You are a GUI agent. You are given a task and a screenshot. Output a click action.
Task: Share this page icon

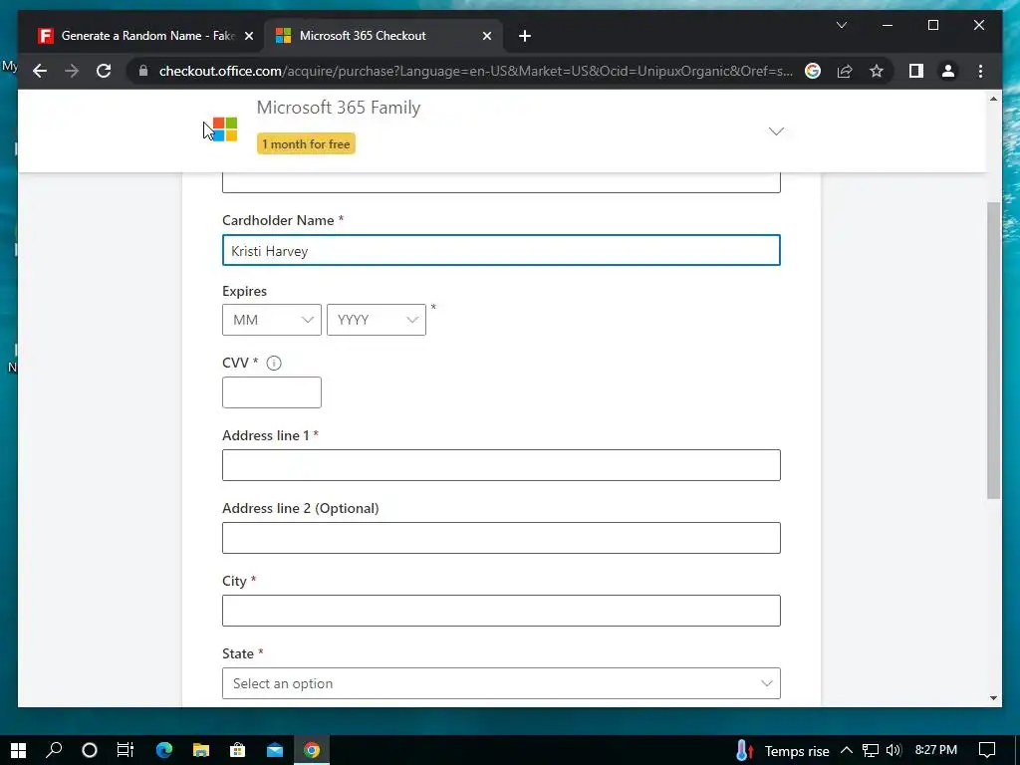[845, 71]
